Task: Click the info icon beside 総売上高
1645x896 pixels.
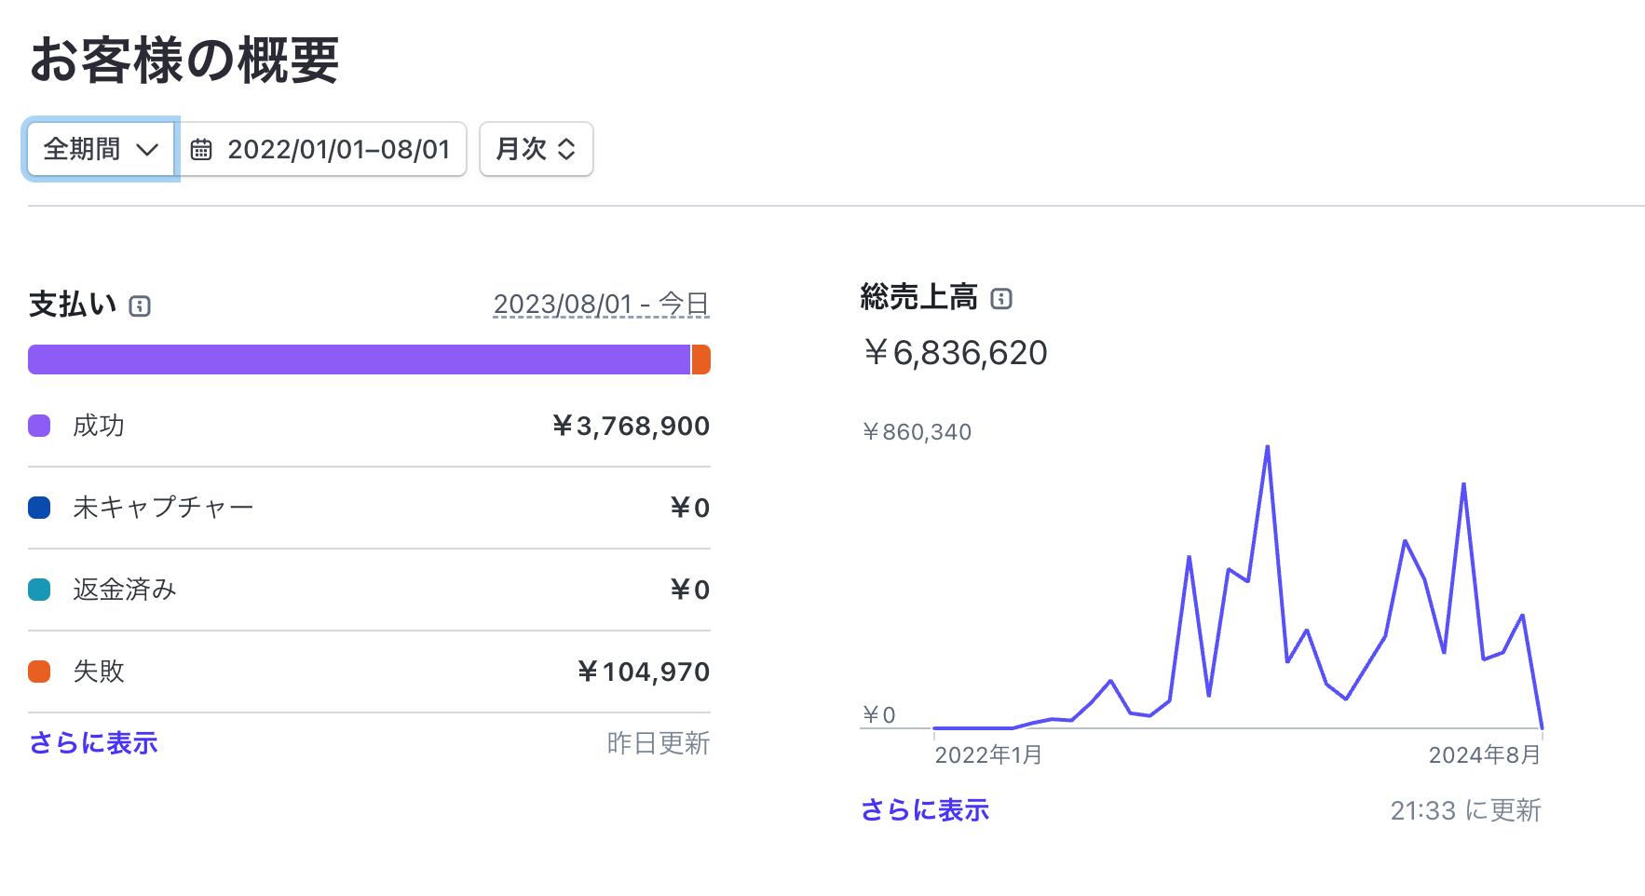Action: 1001,299
